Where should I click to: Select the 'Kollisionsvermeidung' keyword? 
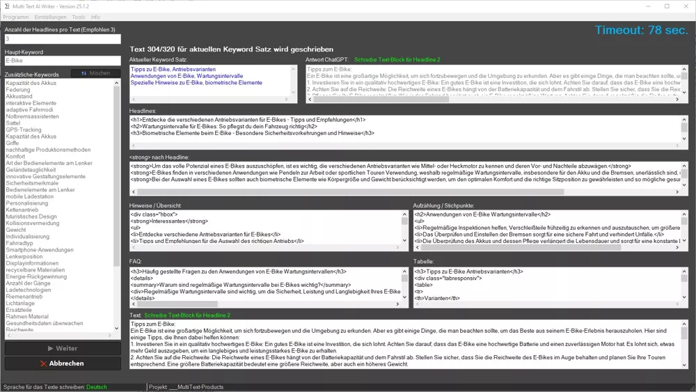point(33,223)
